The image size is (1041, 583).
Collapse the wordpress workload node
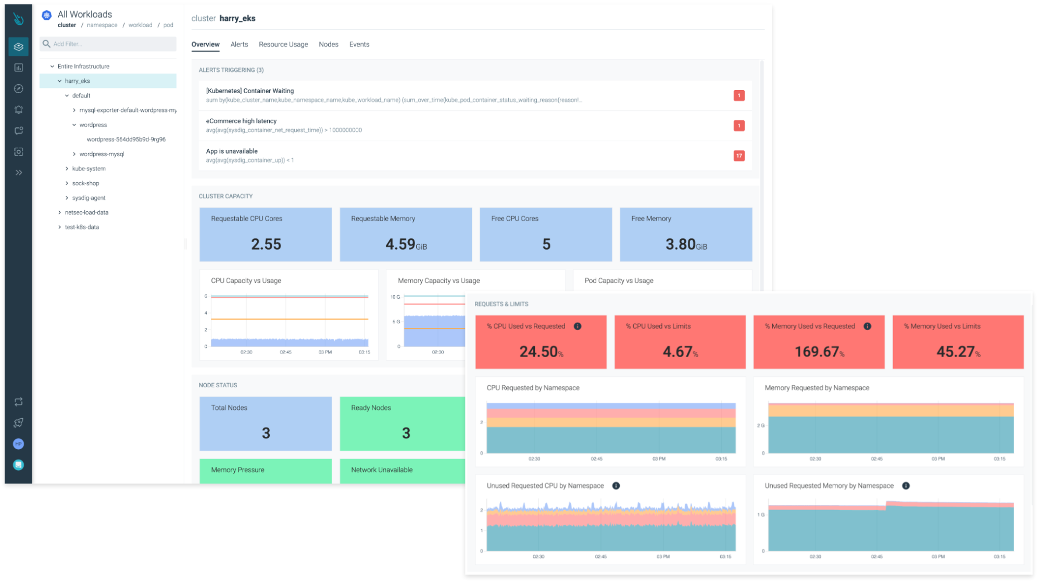tap(74, 125)
